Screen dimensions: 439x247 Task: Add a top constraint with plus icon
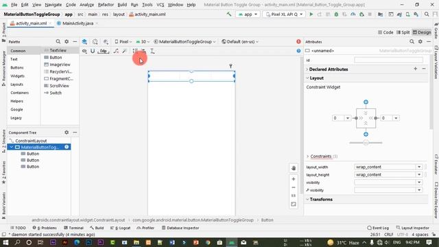366,102
